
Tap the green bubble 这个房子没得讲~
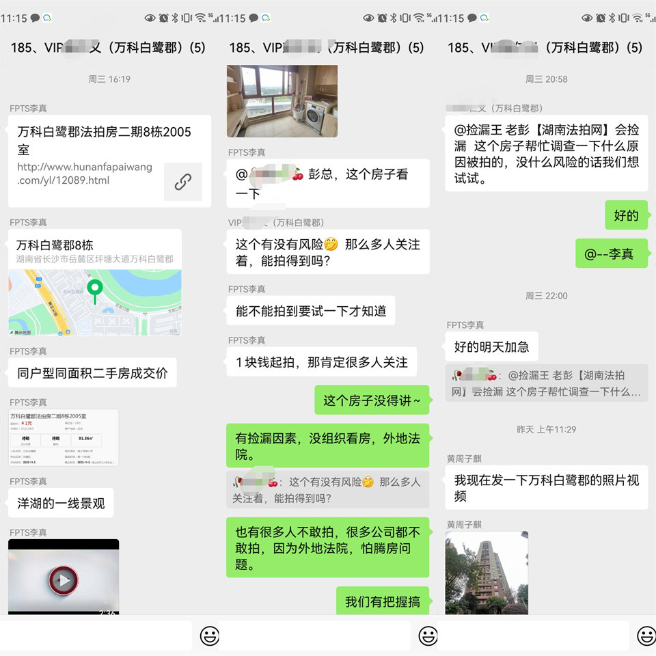(x=372, y=400)
